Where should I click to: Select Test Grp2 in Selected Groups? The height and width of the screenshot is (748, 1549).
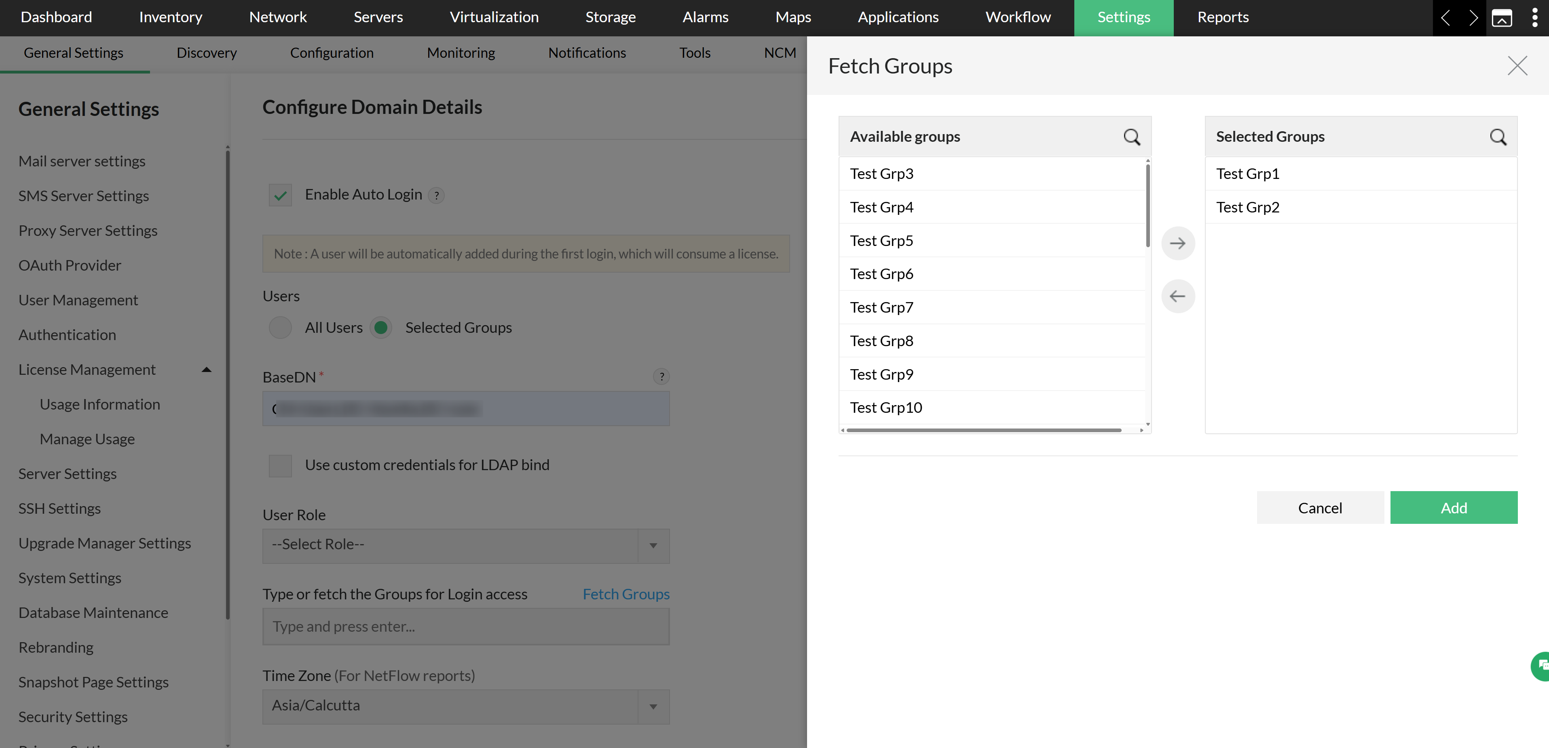pyautogui.click(x=1361, y=207)
